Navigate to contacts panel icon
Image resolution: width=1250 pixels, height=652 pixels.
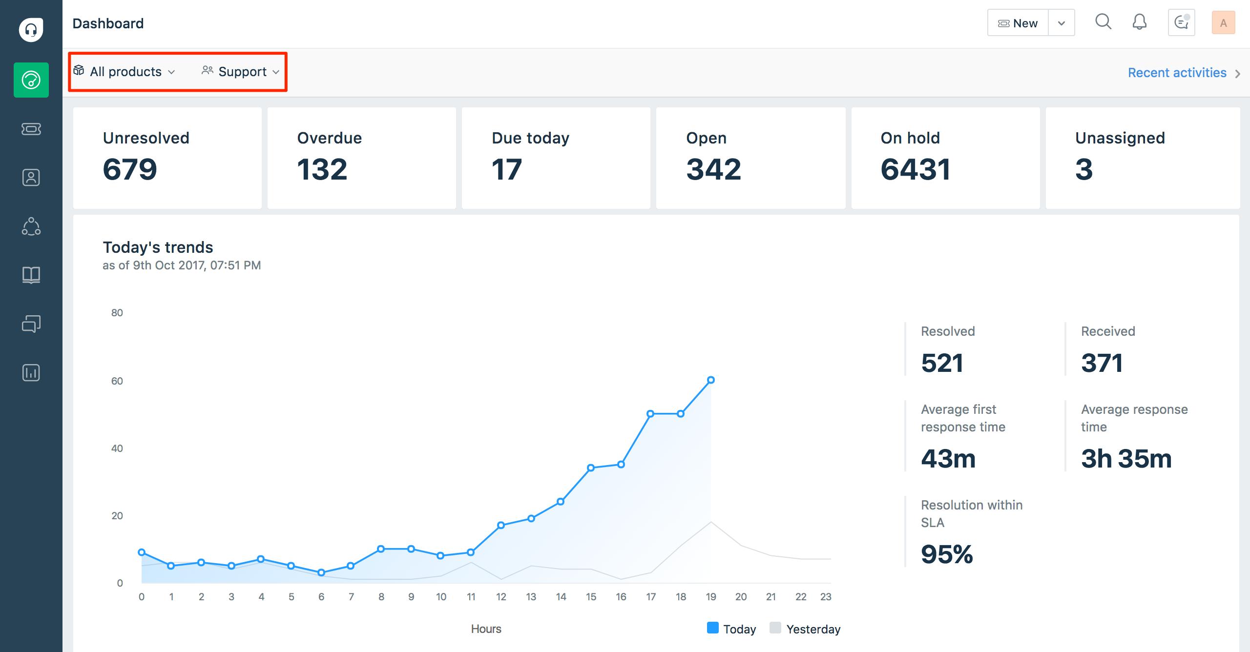tap(31, 177)
